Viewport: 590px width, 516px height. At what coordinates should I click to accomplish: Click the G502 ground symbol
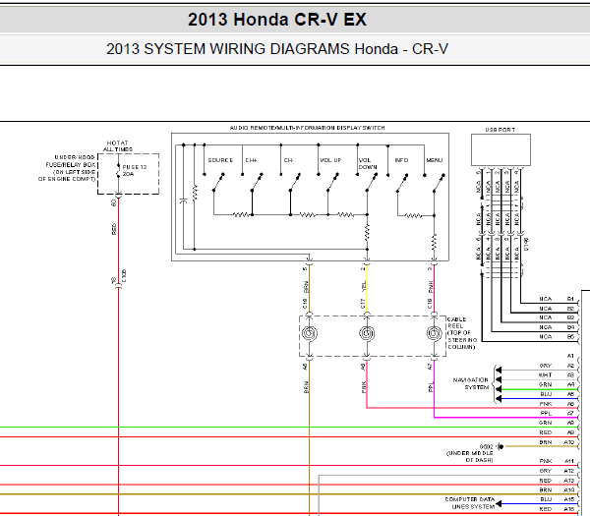501,447
